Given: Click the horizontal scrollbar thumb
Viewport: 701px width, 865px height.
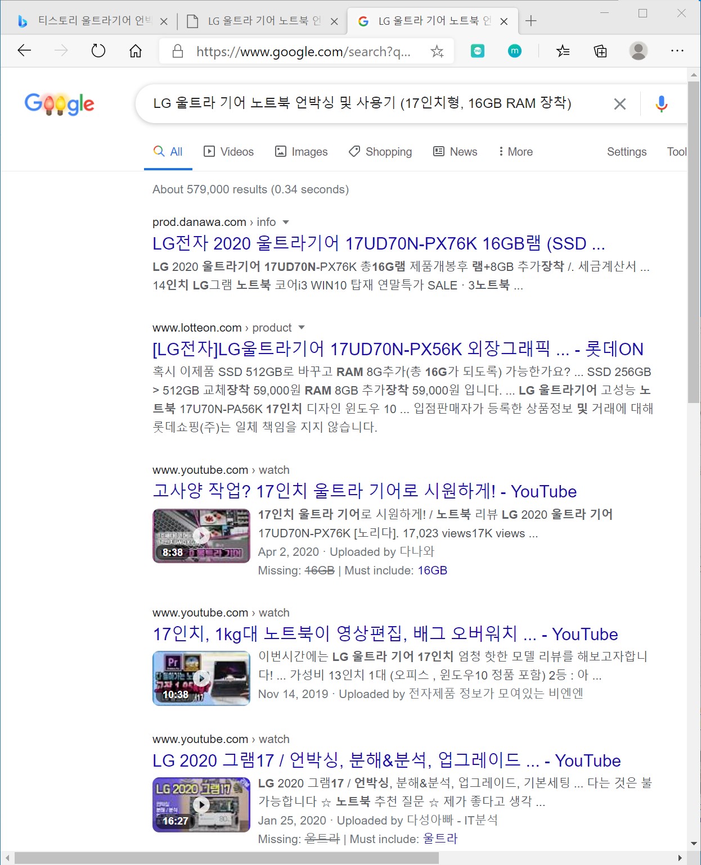Looking at the screenshot, I should point(226,858).
